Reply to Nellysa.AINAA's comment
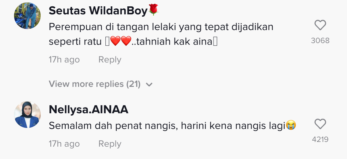The image size is (347, 159). coord(110,144)
